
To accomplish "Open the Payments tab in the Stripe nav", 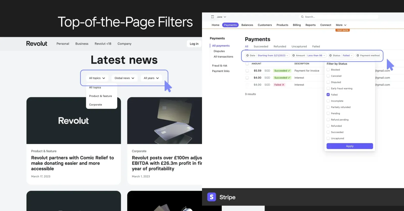I will pyautogui.click(x=230, y=25).
